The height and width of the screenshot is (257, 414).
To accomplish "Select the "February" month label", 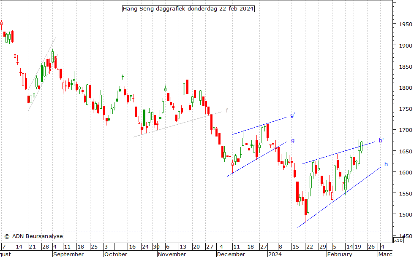I will (340, 254).
